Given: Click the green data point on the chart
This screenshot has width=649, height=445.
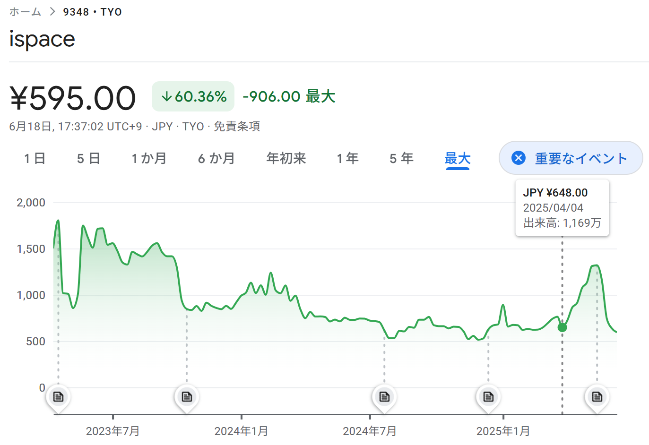Looking at the screenshot, I should (562, 327).
